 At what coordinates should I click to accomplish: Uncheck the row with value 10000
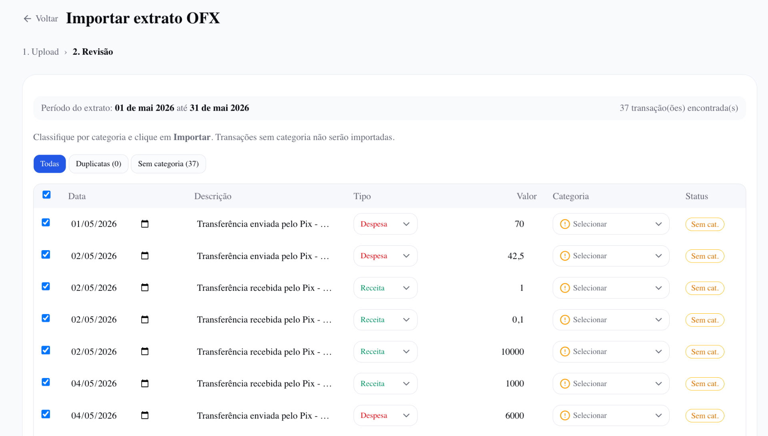click(x=46, y=350)
